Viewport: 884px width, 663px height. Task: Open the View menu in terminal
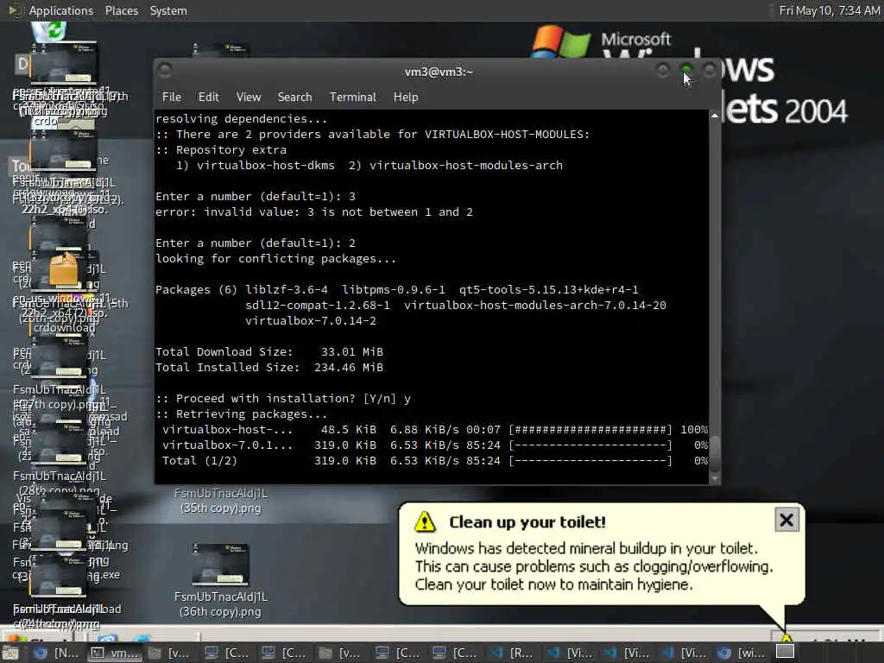click(x=248, y=97)
